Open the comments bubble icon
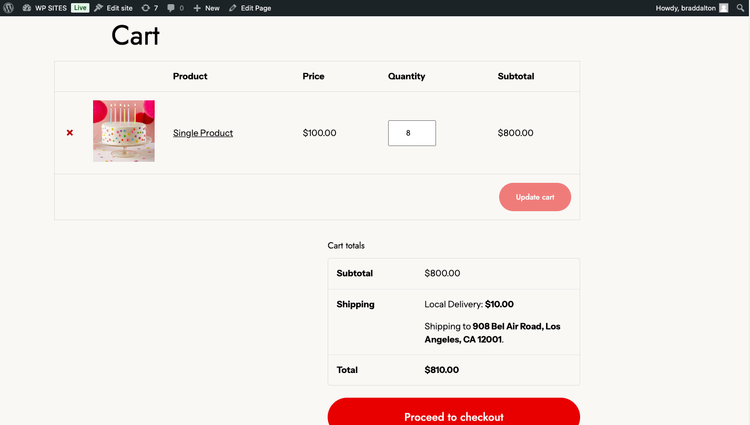Image resolution: width=750 pixels, height=425 pixels. 175,8
